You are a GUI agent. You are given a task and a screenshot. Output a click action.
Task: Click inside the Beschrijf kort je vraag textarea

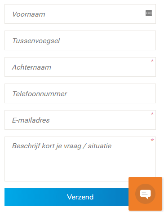tap(80, 159)
